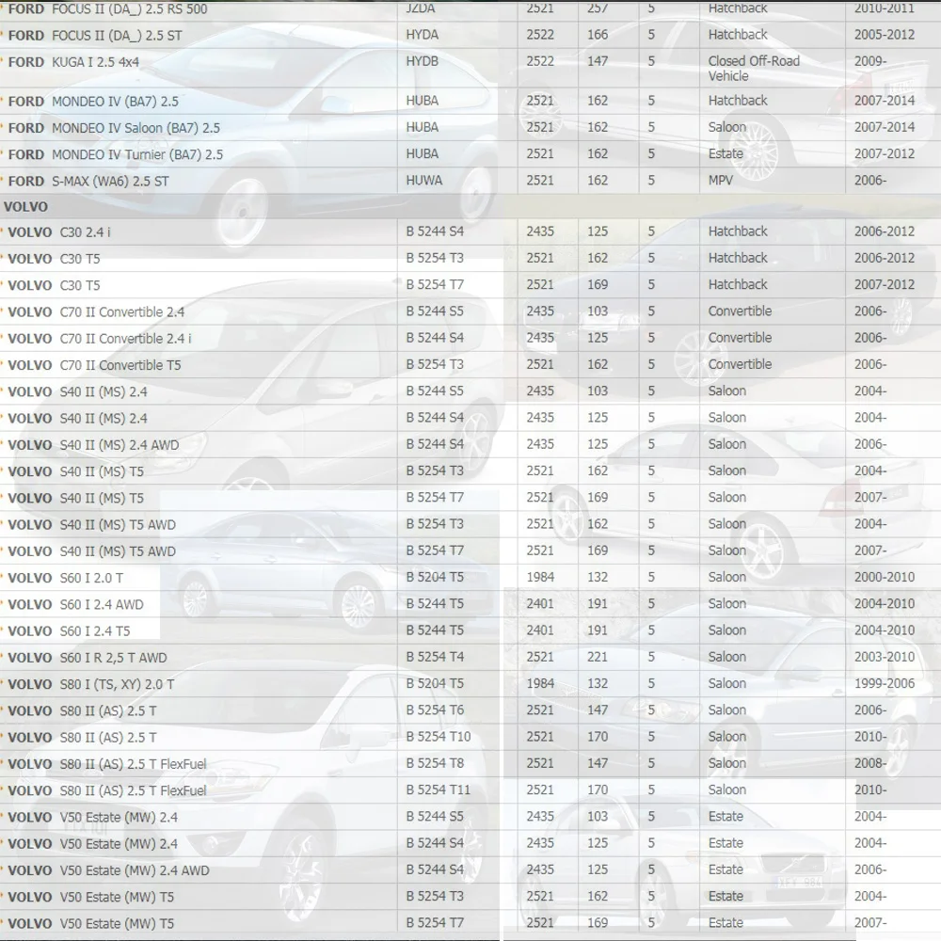Click 'B 5244 S4' in C30 2.4 i row
Viewport: 941px width, 941px height.
tap(435, 231)
